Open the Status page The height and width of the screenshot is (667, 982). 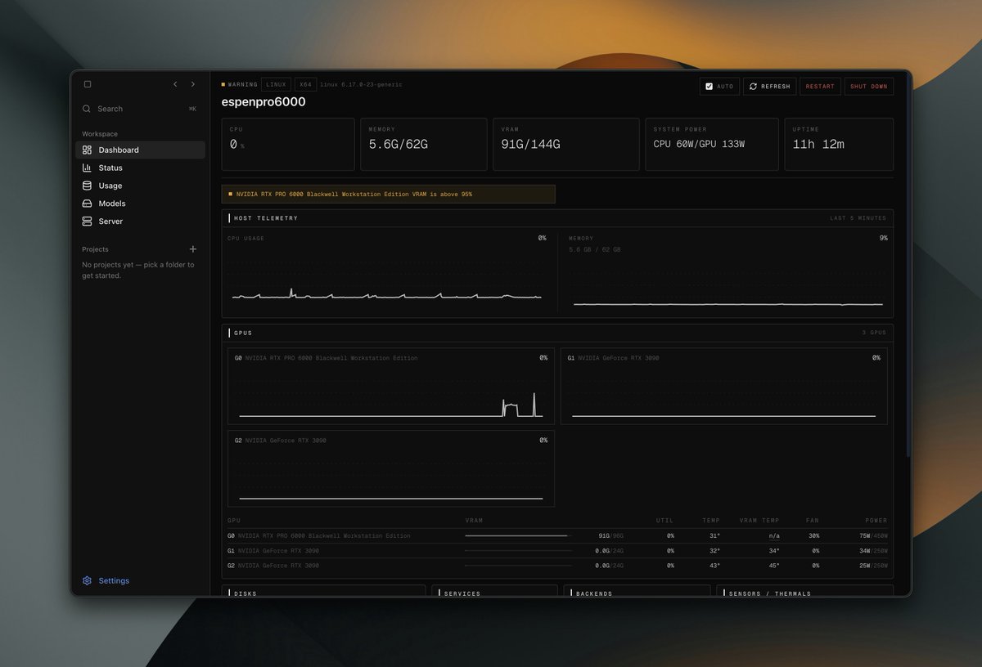click(x=140, y=168)
